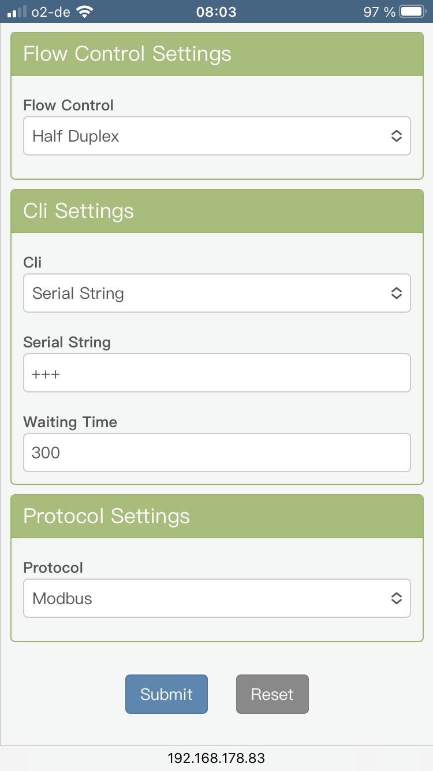Submit the serial settings form

point(166,694)
